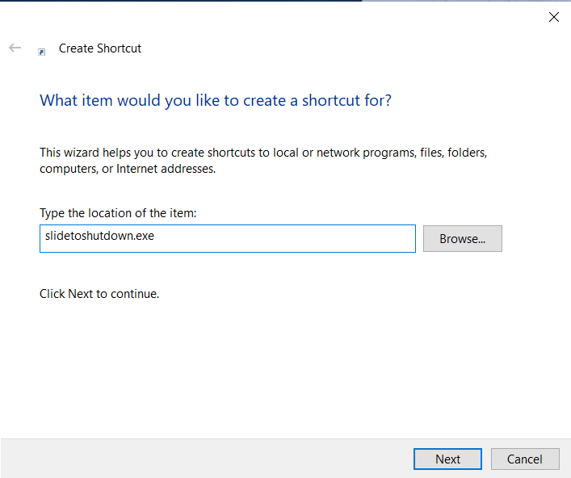This screenshot has width=571, height=478.
Task: Click the word 'shortcut' in the heading
Action: (x=331, y=100)
